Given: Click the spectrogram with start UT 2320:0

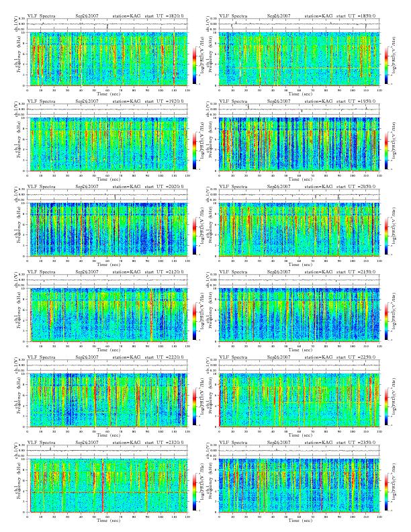Looking at the screenshot, I should [107, 486].
